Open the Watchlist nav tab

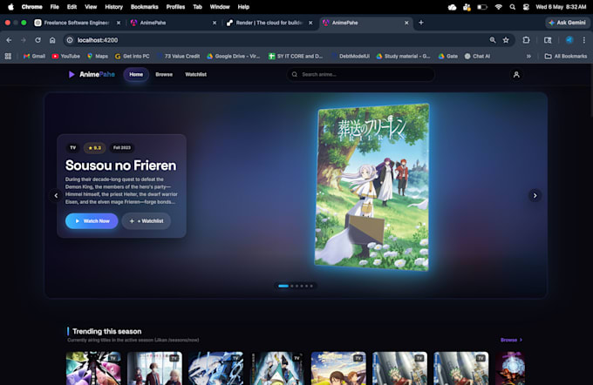tap(196, 74)
